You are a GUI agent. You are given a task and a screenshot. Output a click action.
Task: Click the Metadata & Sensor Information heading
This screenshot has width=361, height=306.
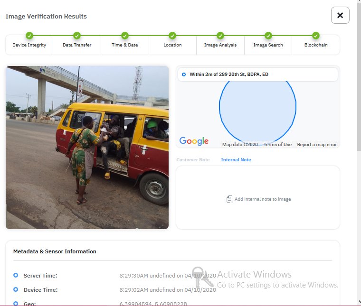coord(55,251)
